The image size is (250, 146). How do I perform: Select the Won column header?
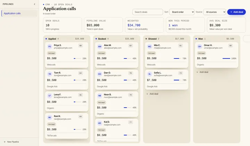pos(217,39)
